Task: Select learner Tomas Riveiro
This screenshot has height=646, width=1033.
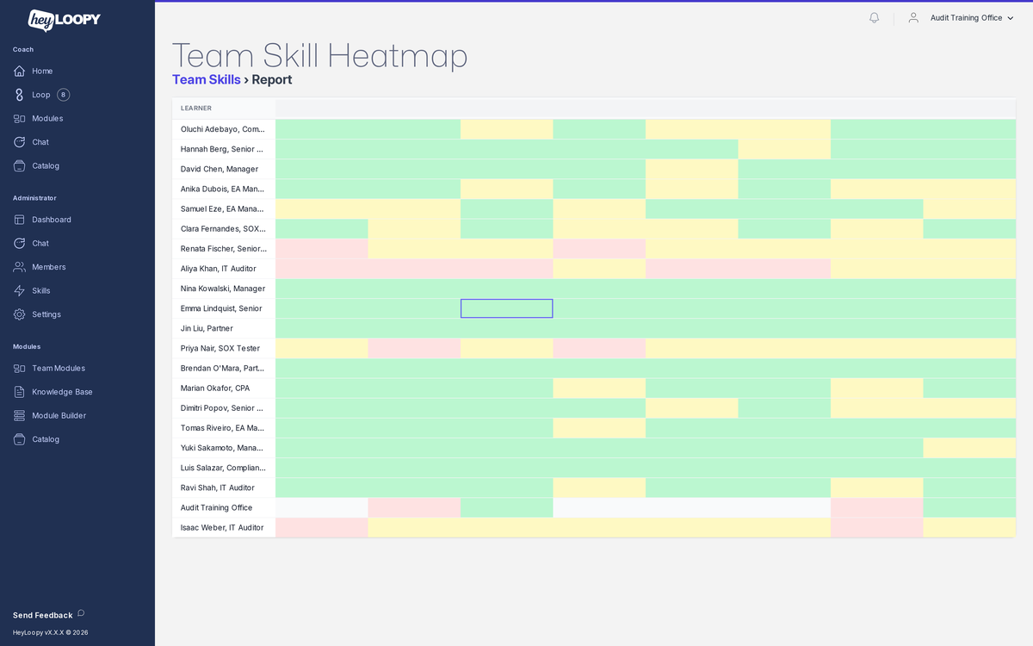Action: click(224, 428)
